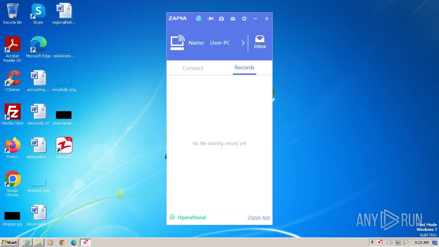Open Zapya settings gear
The width and height of the screenshot is (439, 247).
coord(244,19)
